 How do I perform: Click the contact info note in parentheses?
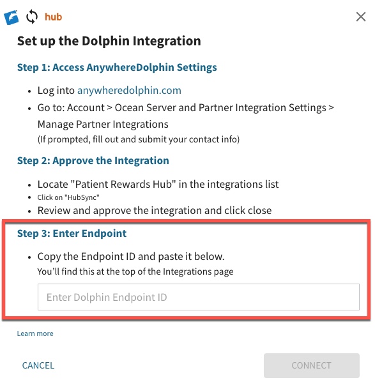[139, 139]
